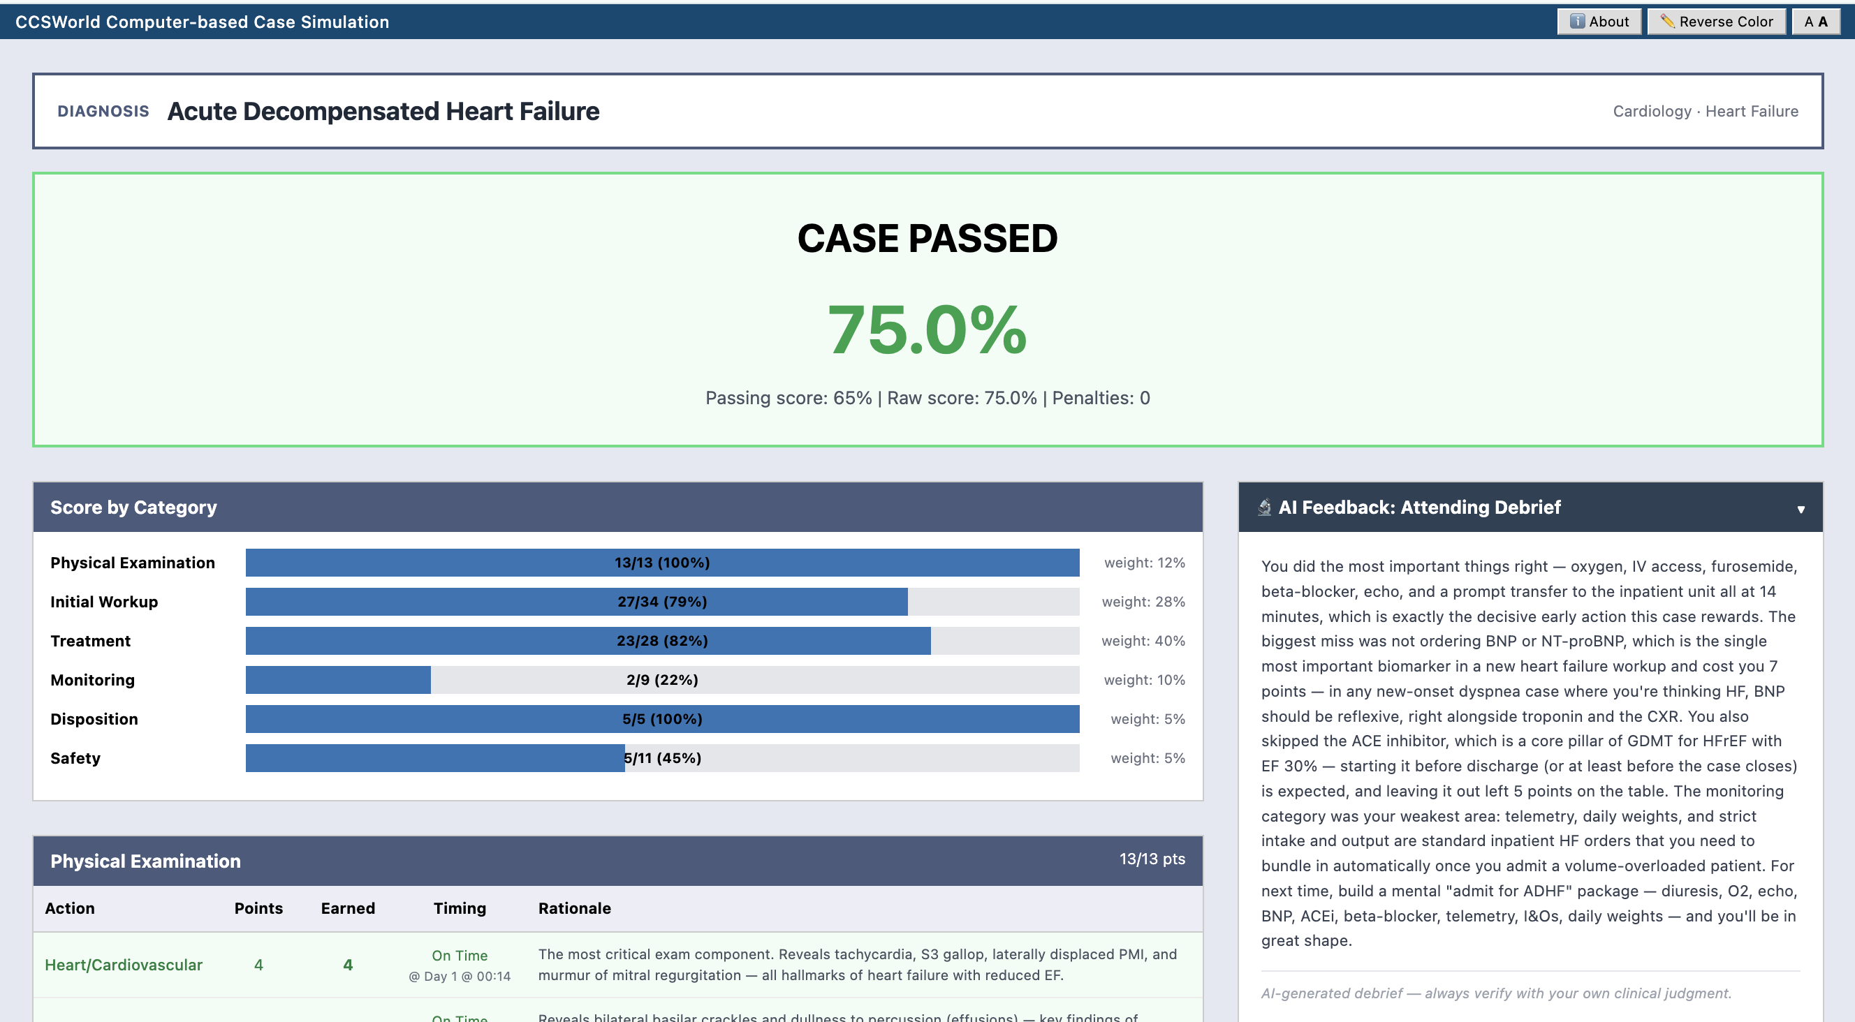Click the weight: 12% label
Viewport: 1855px width, 1022px height.
click(1144, 563)
